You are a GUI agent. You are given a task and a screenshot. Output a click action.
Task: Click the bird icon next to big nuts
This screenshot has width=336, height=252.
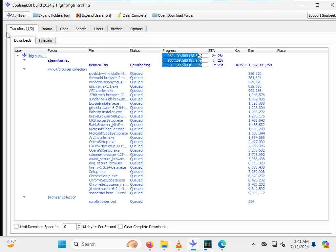click(25, 55)
